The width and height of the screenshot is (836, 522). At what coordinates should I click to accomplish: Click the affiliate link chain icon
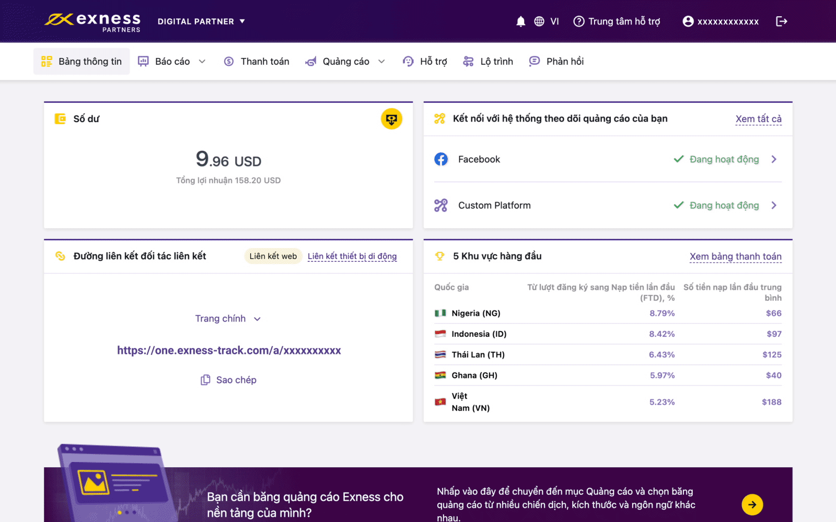click(60, 256)
